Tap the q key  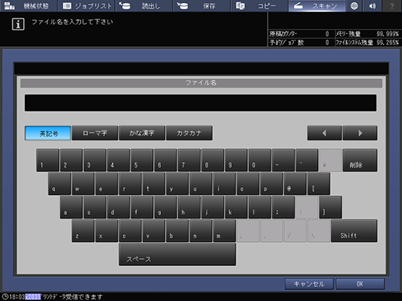pos(59,184)
